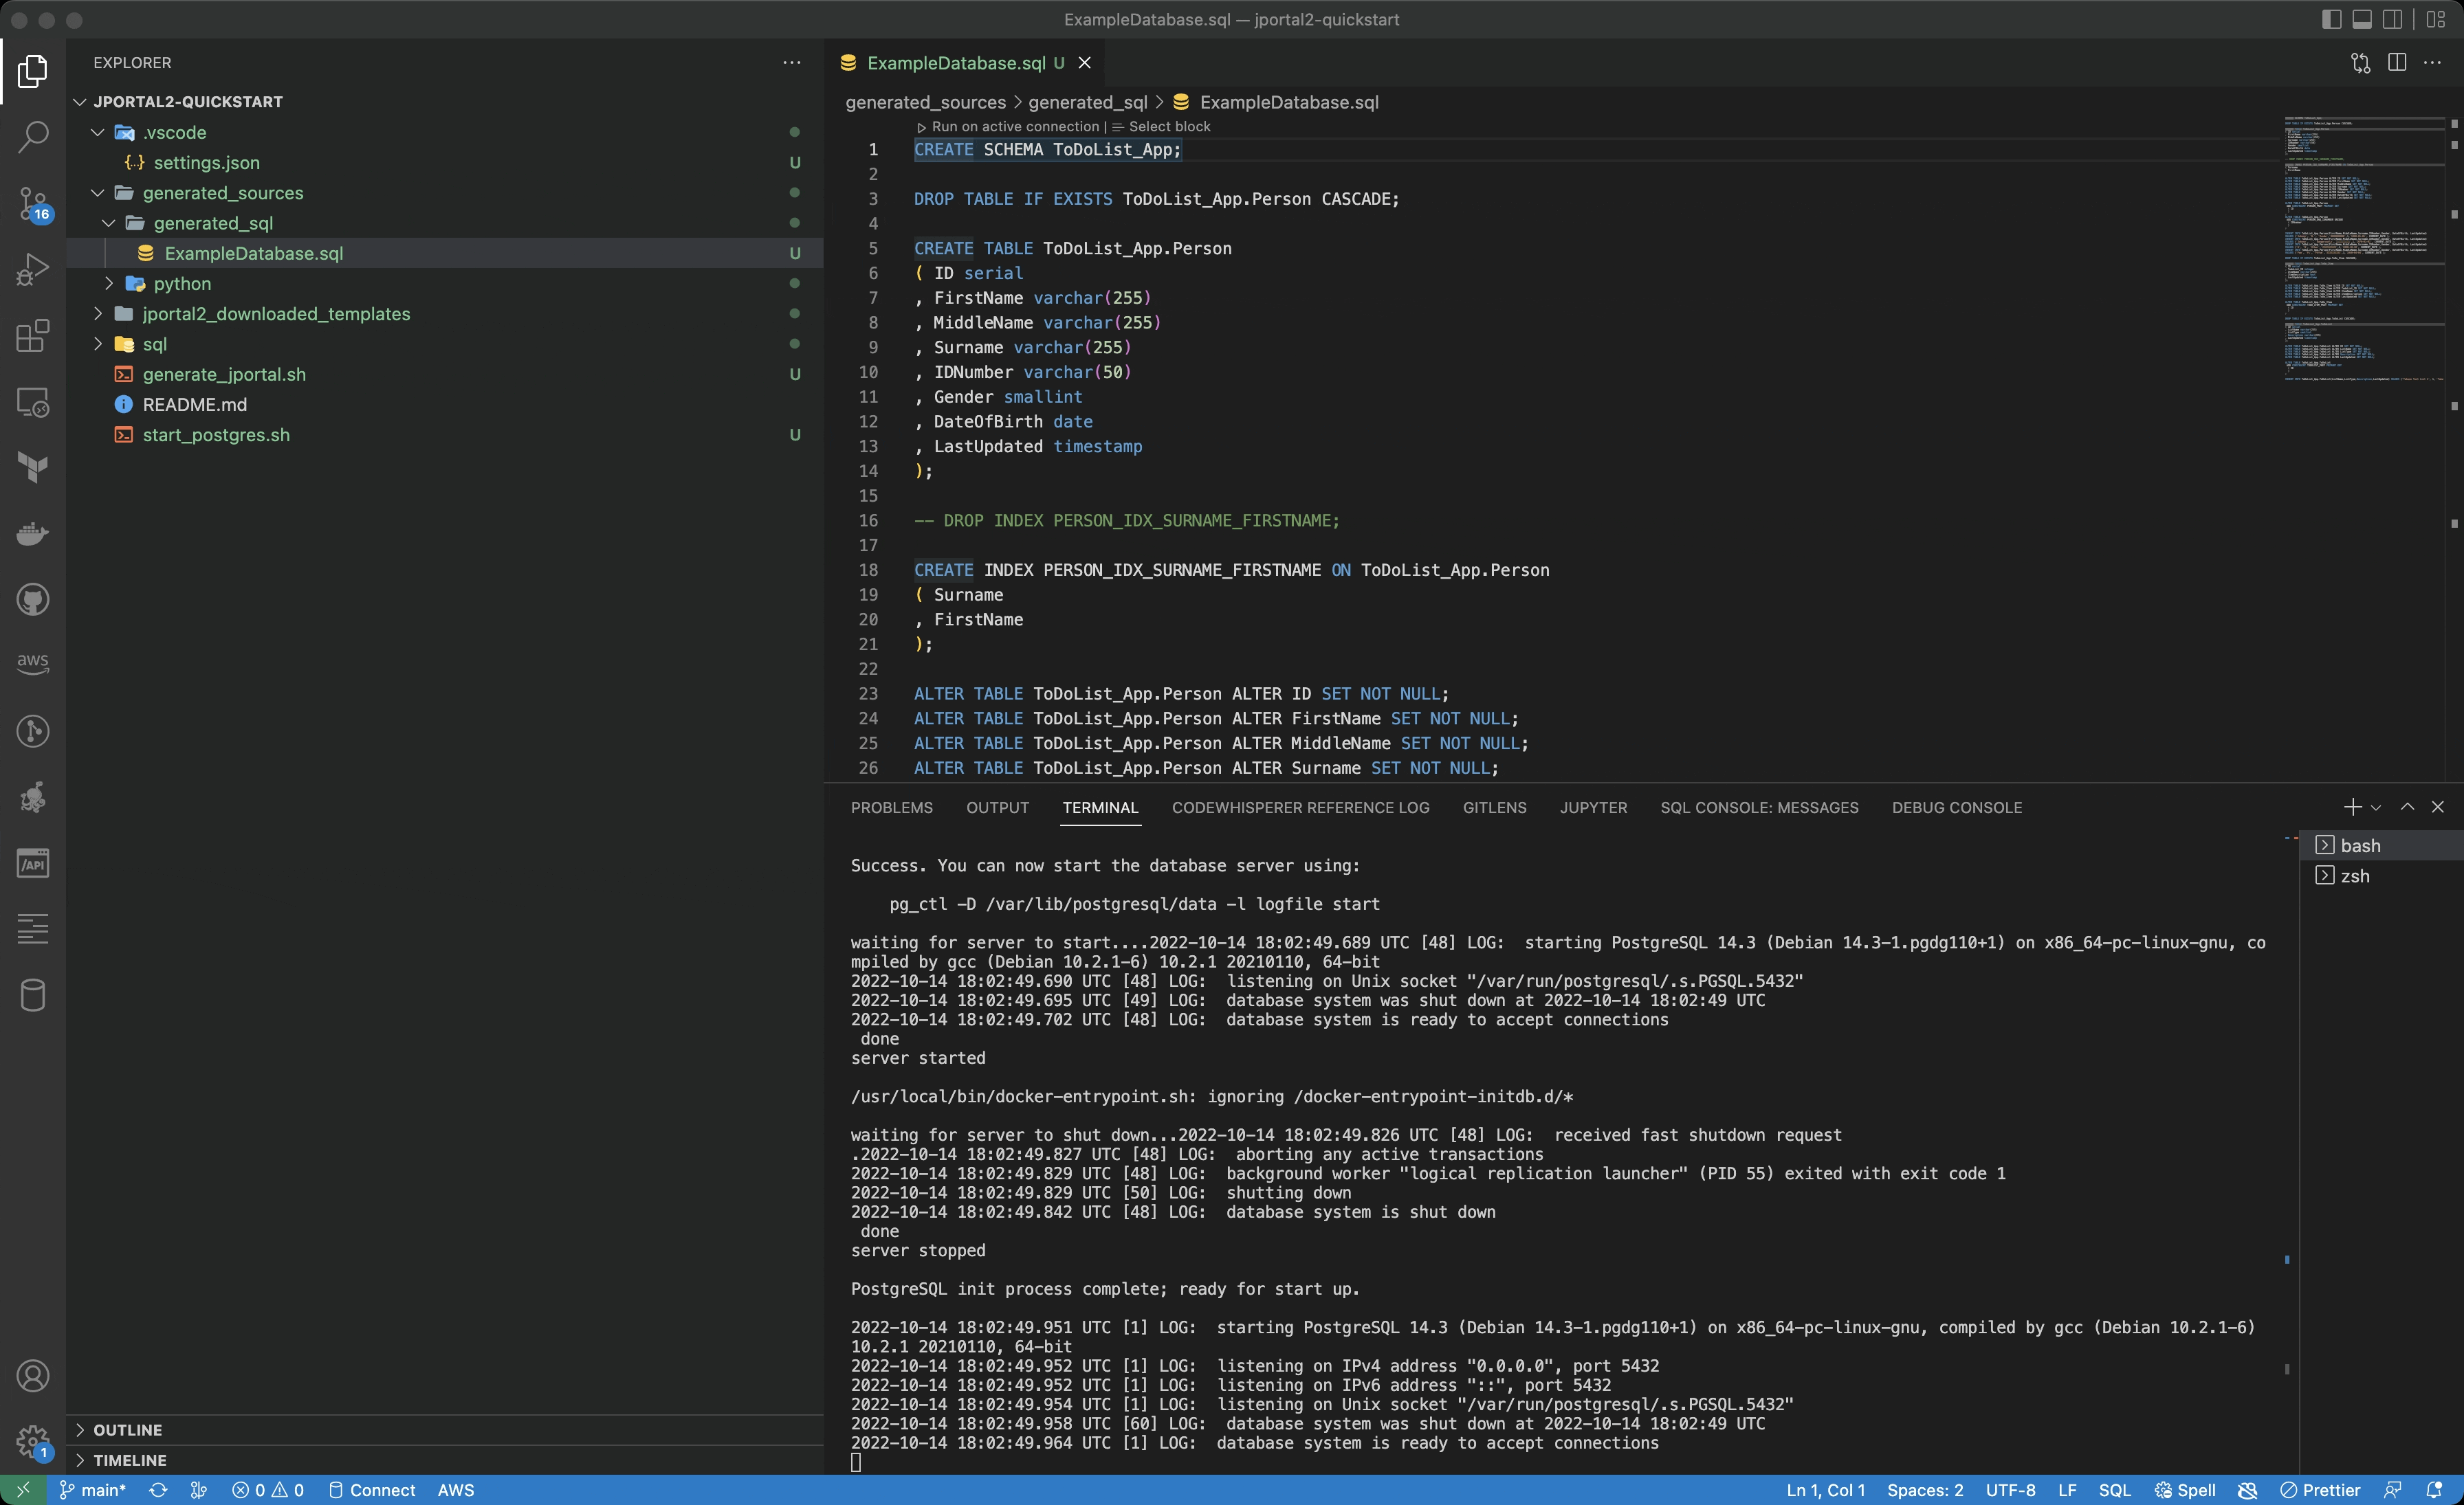Open the Git Graph circle icon view
This screenshot has width=2464, height=1505.
coord(33,731)
